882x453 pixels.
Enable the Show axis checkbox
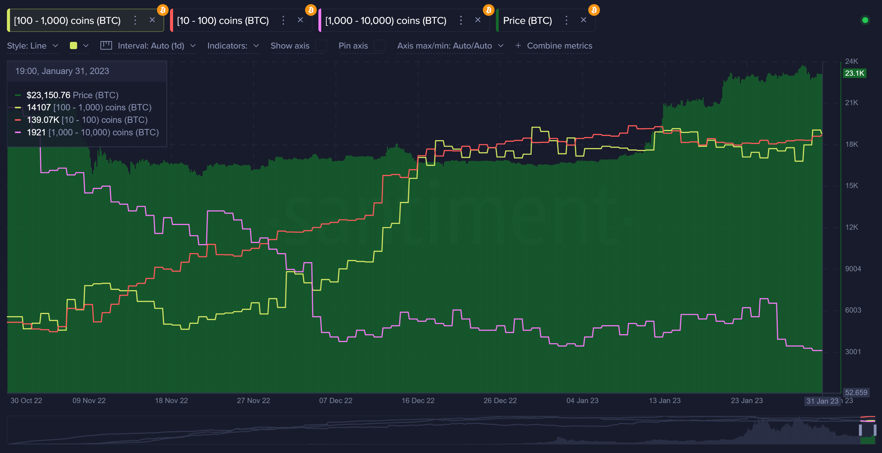321,45
